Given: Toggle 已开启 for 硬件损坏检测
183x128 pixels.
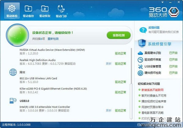Looking at the screenshot, I should [173, 73].
